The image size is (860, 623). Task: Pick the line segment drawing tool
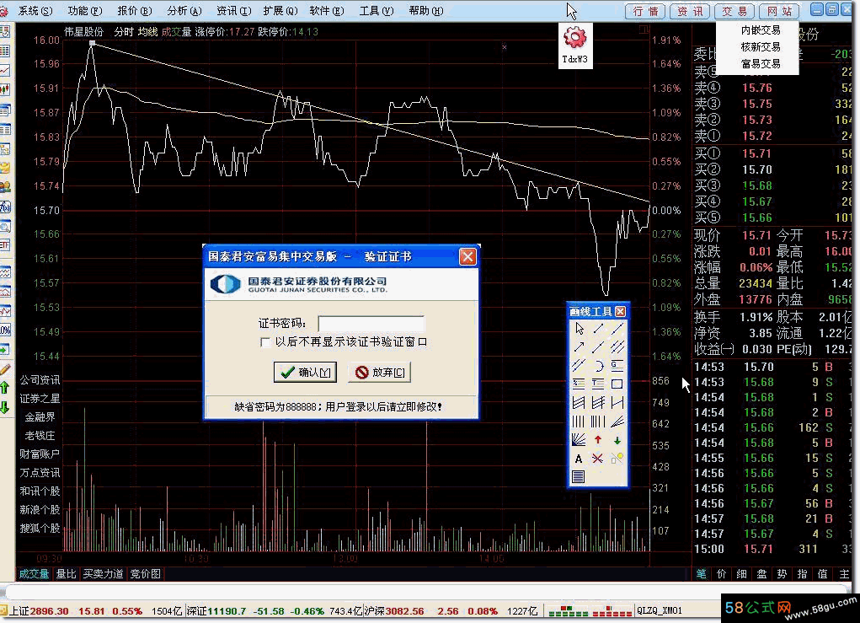point(598,328)
